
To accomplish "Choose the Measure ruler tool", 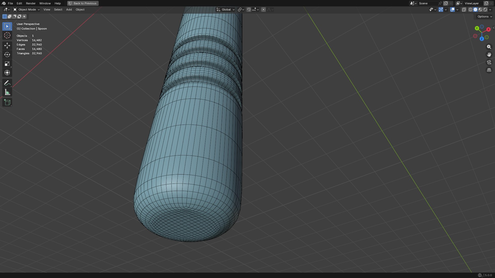I will coord(7,92).
